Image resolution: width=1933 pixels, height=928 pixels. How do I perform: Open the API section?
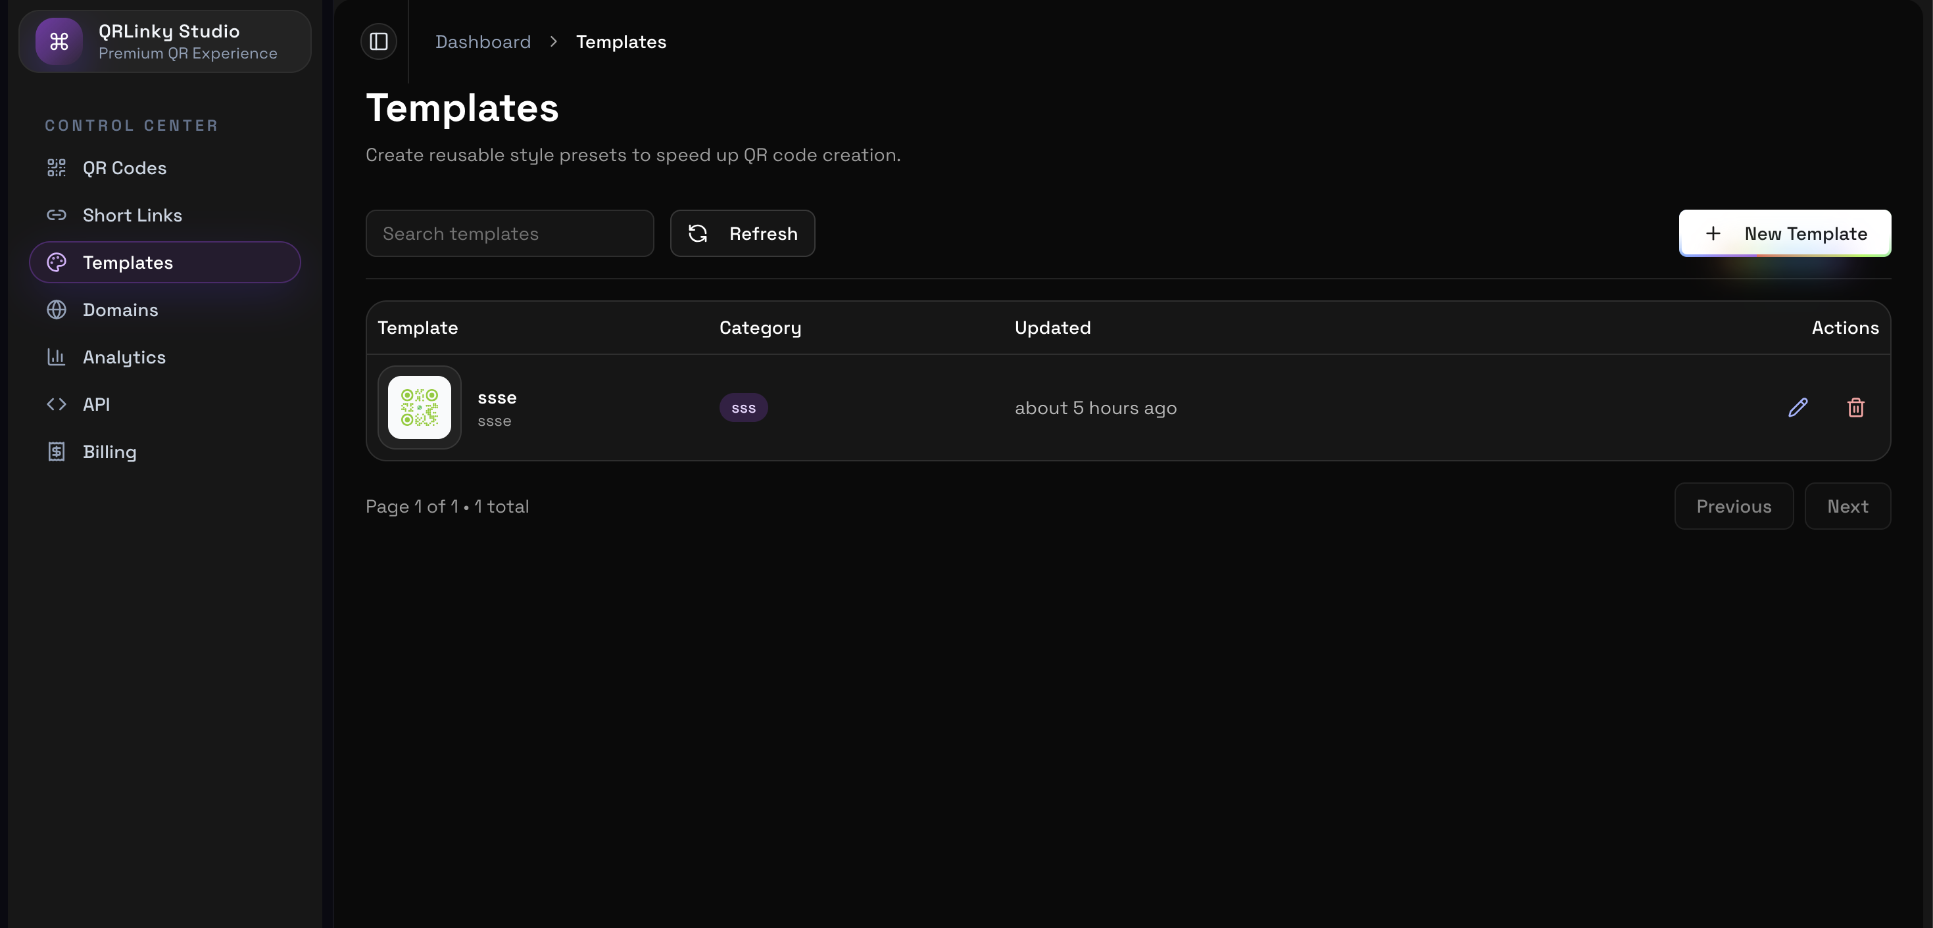pos(97,404)
